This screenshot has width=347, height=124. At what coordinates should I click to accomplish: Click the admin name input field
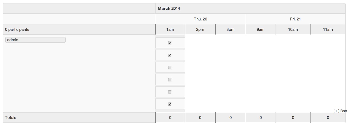click(35, 40)
